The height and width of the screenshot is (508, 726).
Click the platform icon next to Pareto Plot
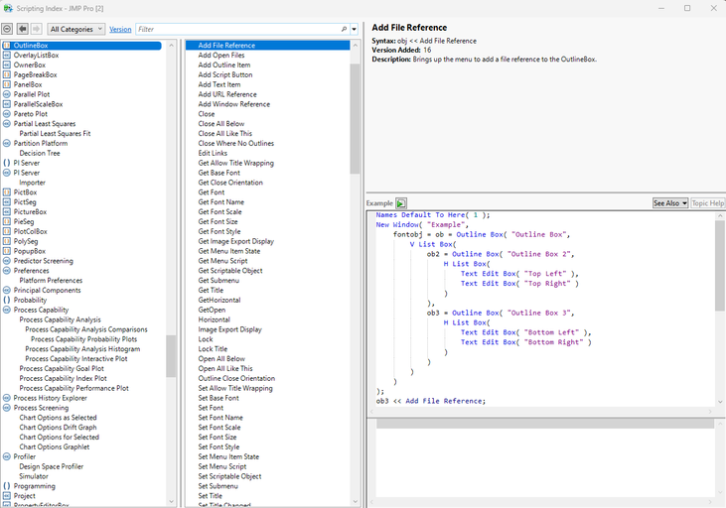click(7, 114)
